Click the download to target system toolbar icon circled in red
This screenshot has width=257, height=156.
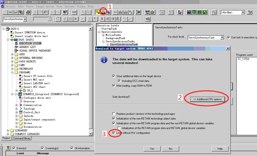(x=103, y=12)
